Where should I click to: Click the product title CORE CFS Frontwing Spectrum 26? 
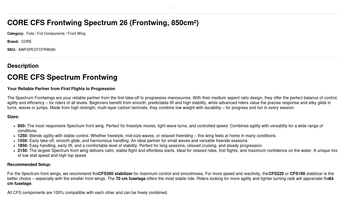[103, 23]
